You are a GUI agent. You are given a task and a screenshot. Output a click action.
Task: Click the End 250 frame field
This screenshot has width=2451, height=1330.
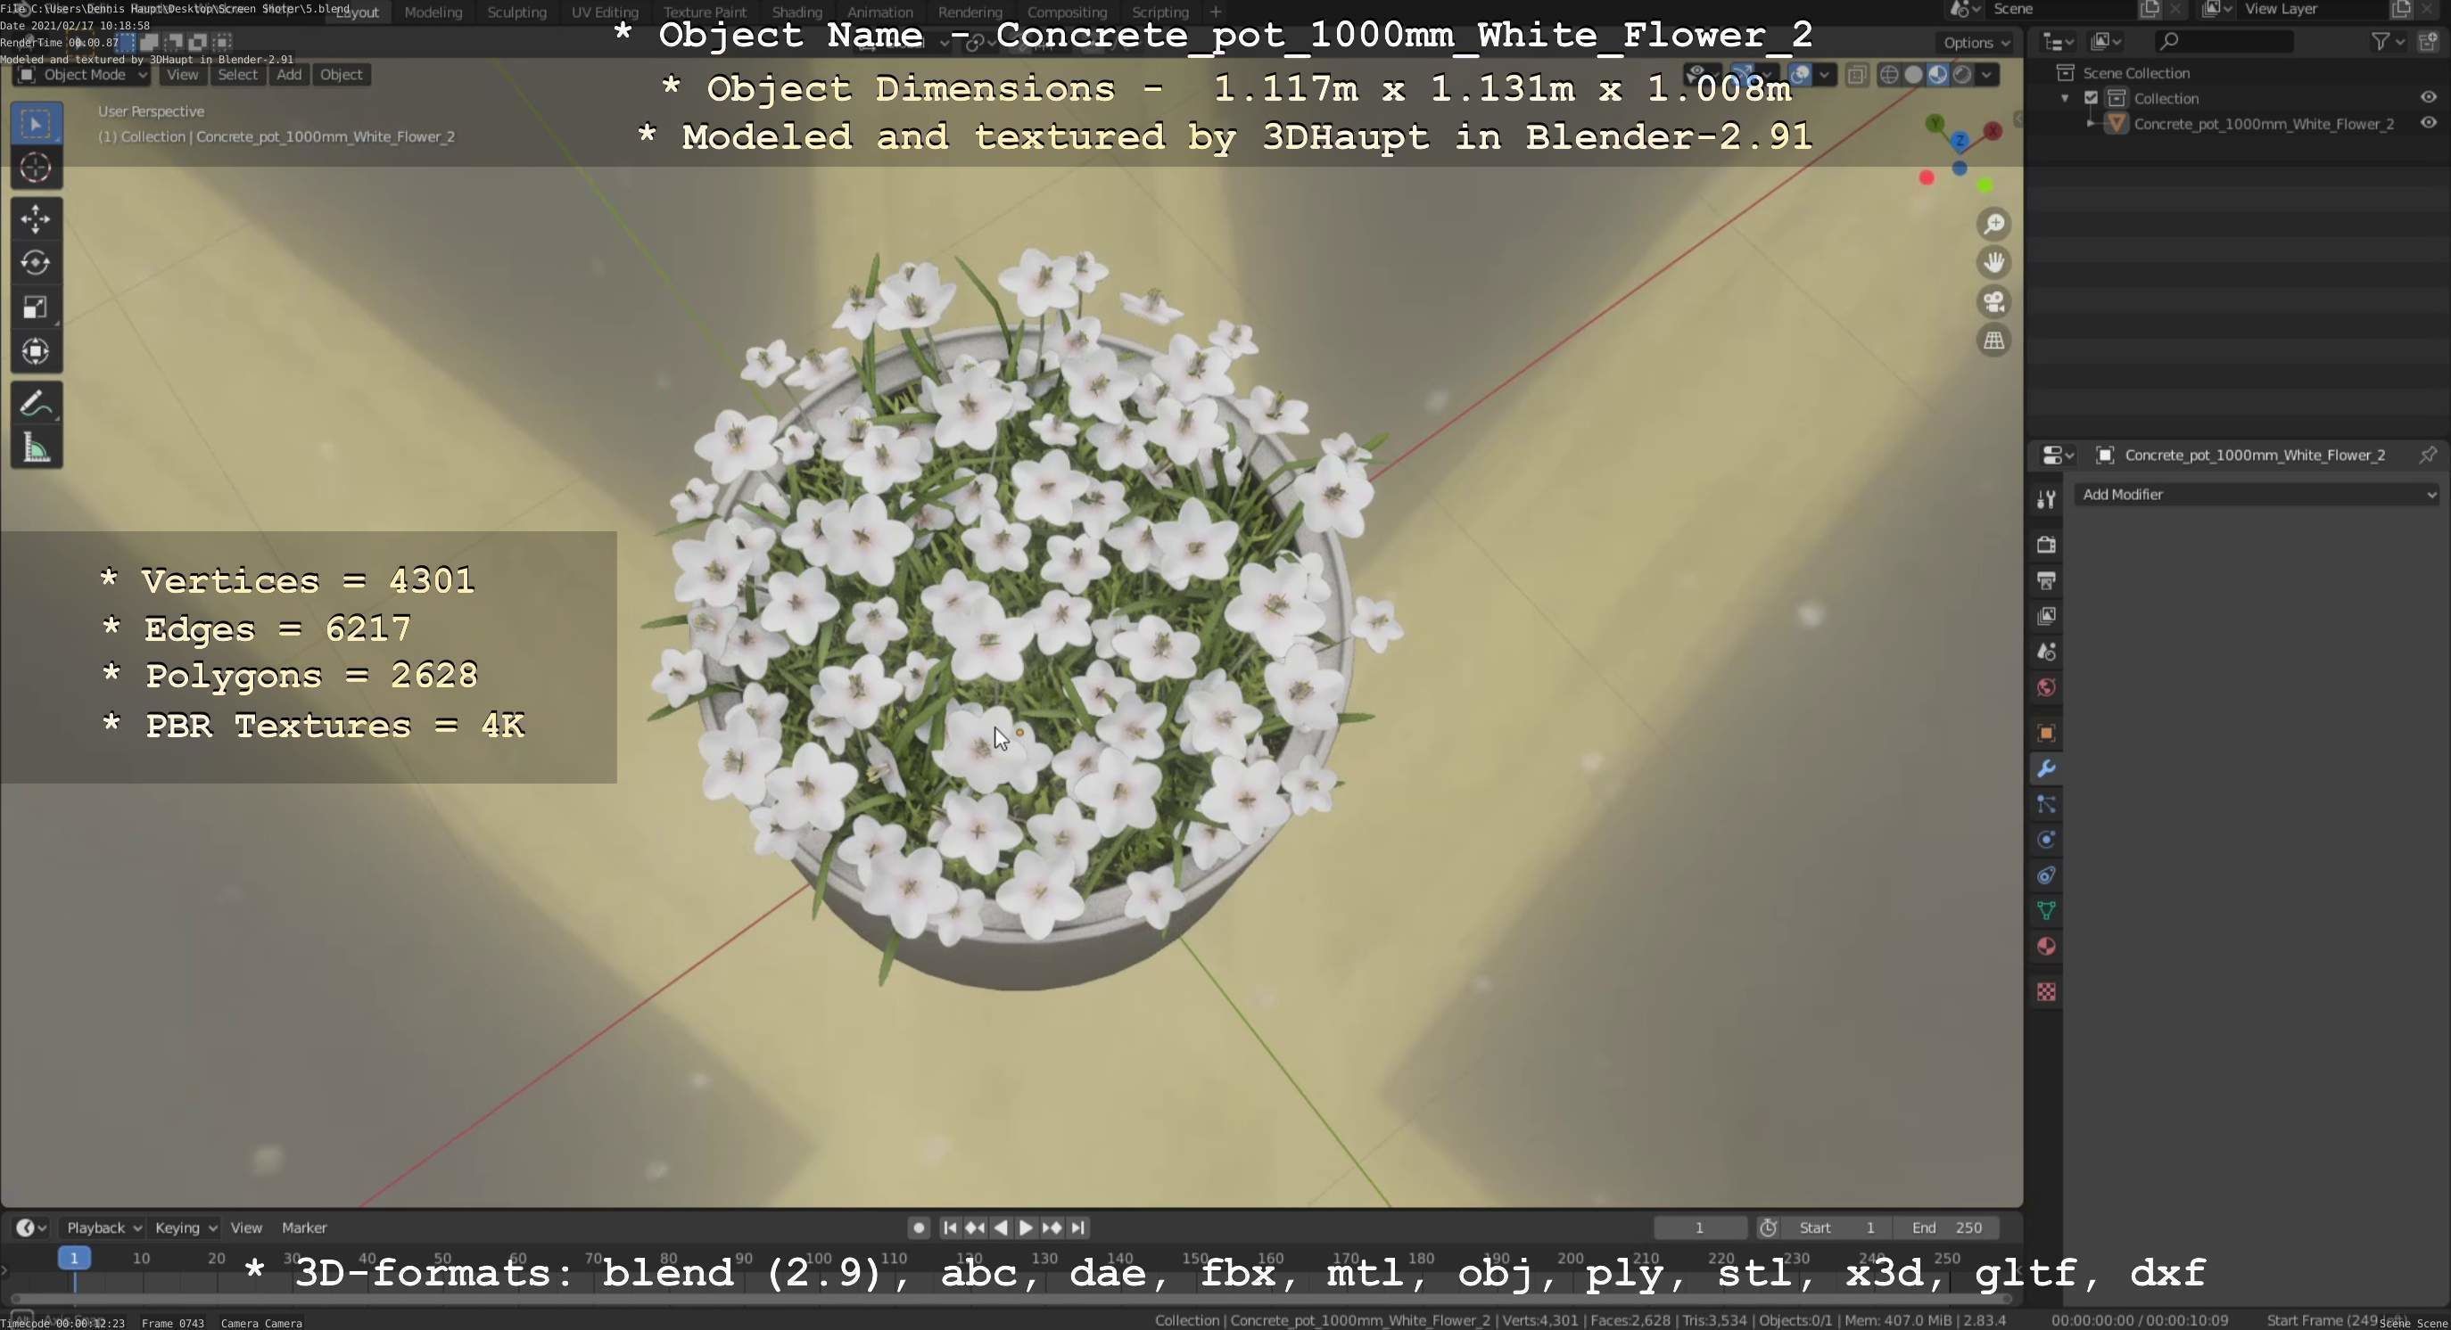pyautogui.click(x=1946, y=1228)
